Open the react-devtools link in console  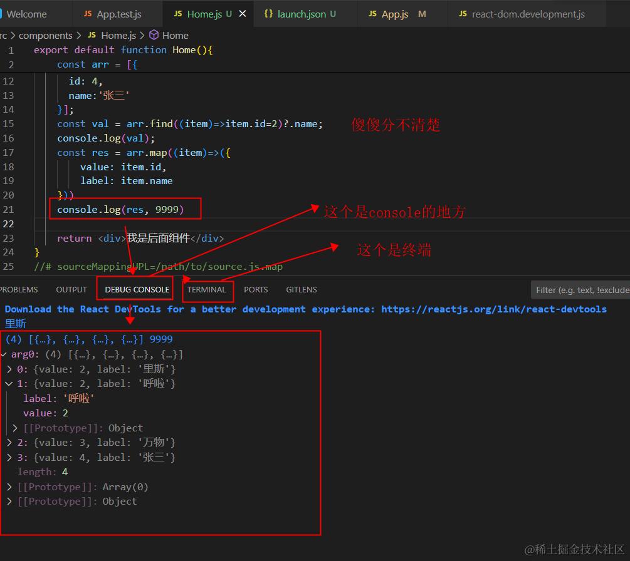[494, 309]
